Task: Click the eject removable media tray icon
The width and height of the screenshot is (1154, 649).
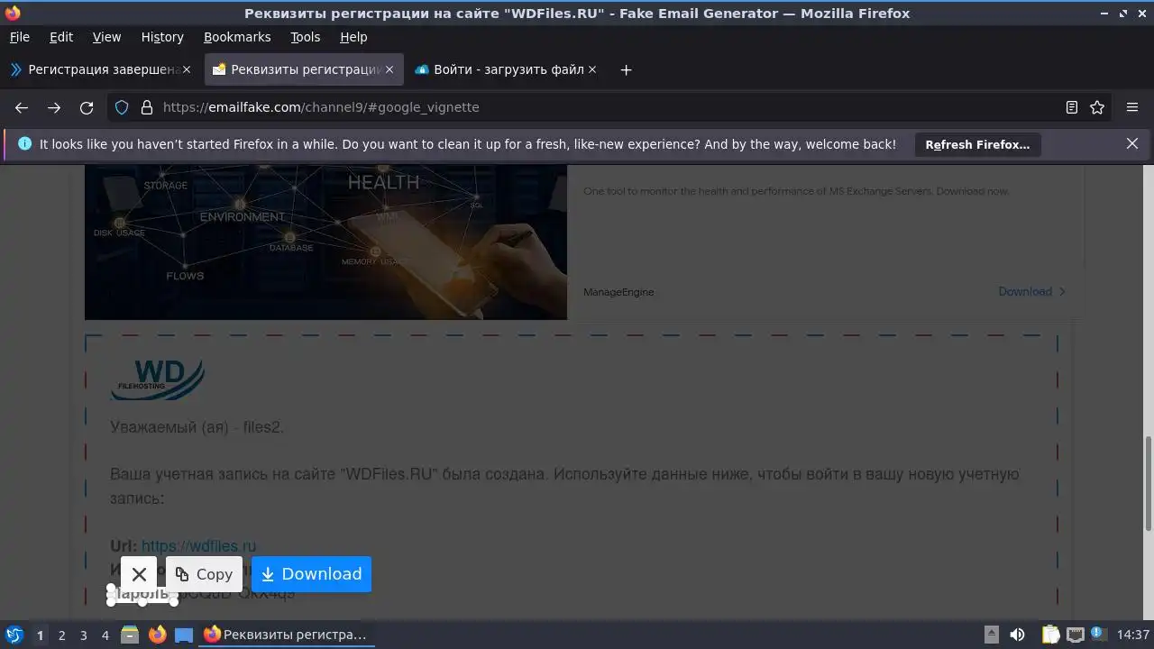Action: coord(991,635)
